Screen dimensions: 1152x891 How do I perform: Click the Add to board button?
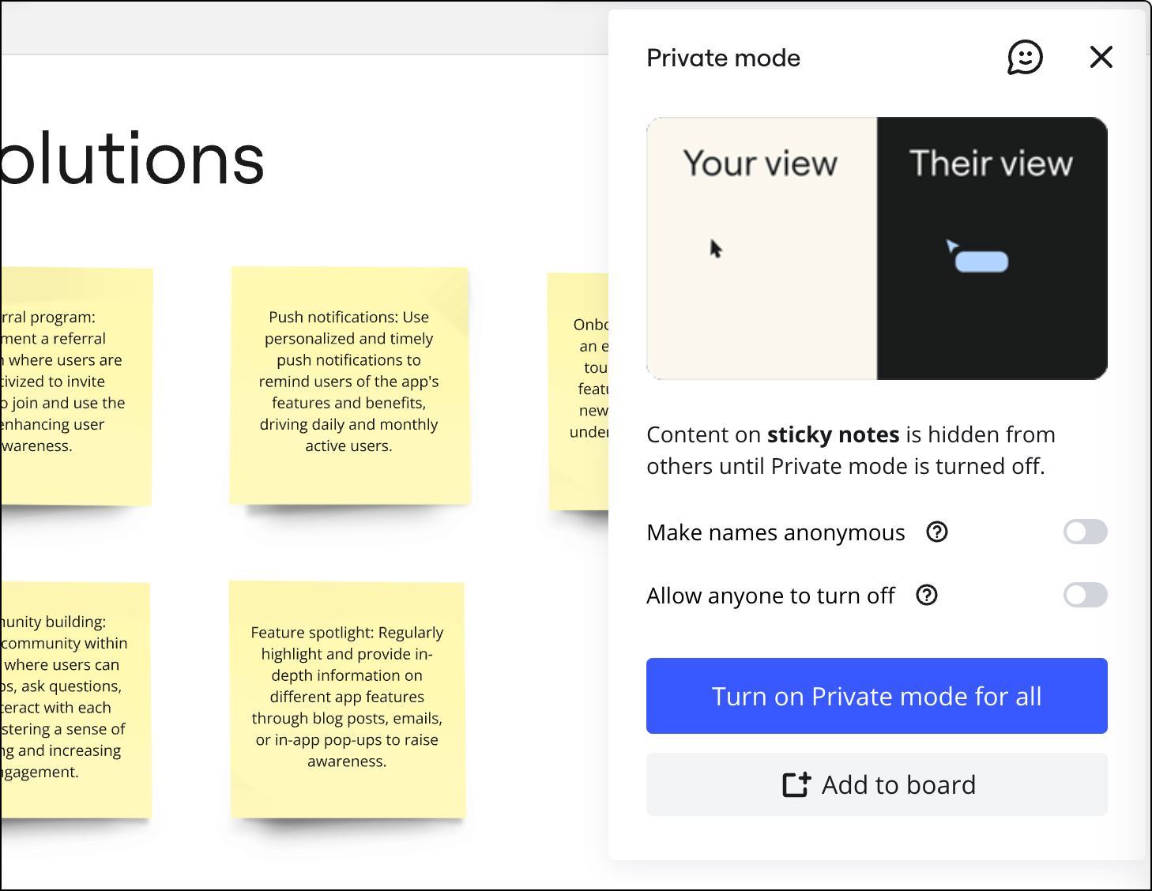[x=876, y=784]
